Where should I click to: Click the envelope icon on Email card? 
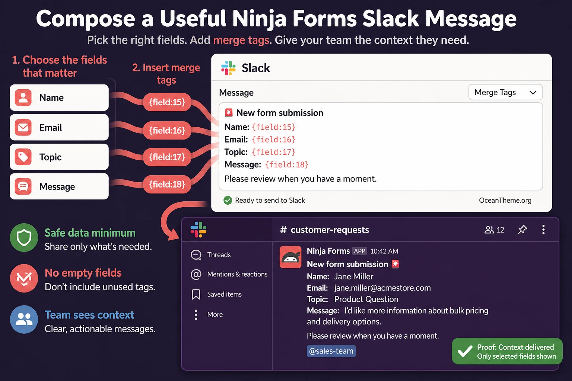click(x=23, y=127)
